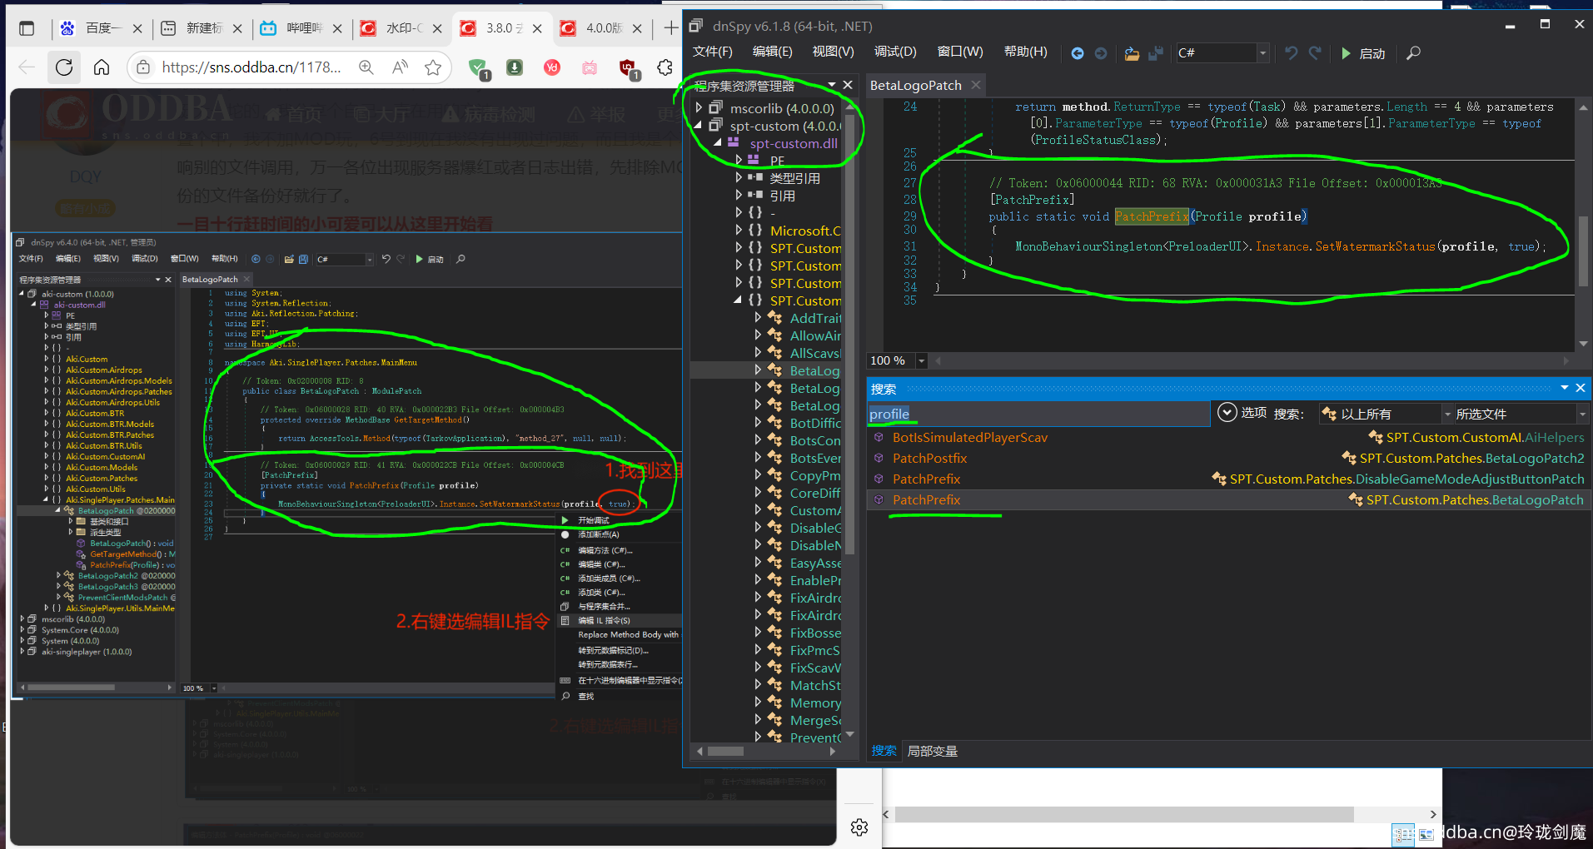This screenshot has width=1593, height=849.
Task: Open the green download extension icon
Action: pos(515,67)
